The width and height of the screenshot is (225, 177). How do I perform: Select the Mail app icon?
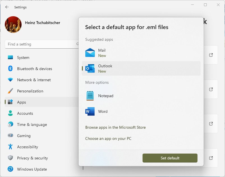(x=90, y=53)
